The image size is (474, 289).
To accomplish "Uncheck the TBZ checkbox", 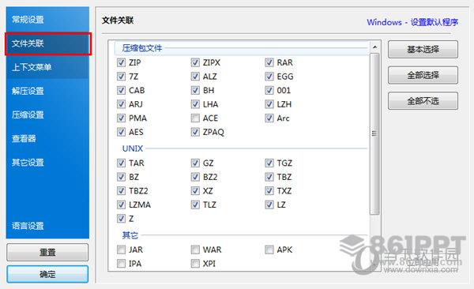I will click(269, 177).
